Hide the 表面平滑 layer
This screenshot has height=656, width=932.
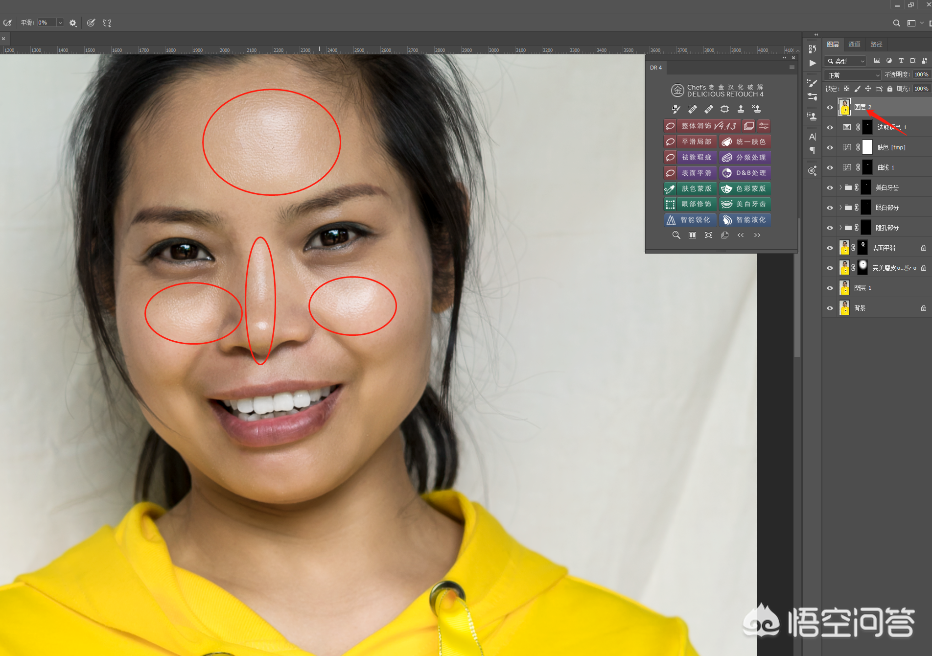point(830,248)
